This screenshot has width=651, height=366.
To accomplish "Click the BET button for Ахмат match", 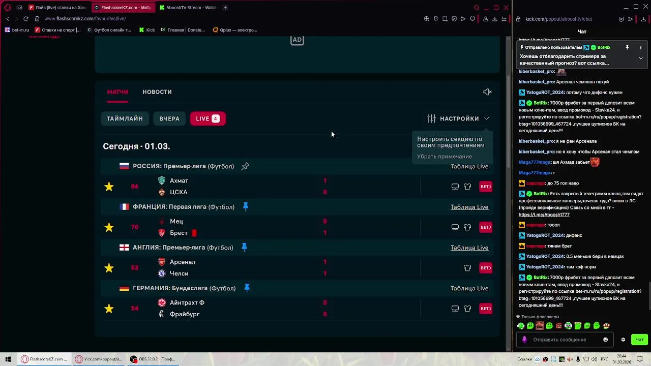I will click(486, 187).
